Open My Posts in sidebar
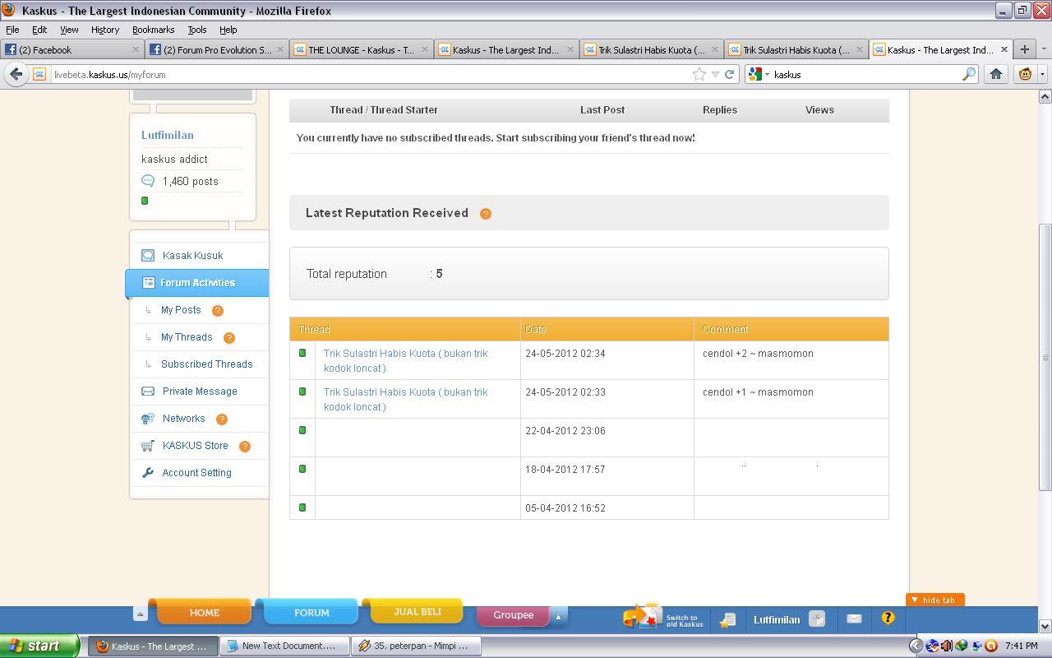 click(x=181, y=310)
